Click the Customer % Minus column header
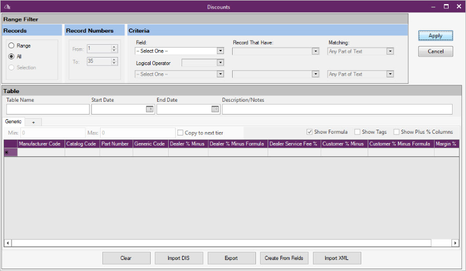The image size is (466, 271). [x=344, y=144]
